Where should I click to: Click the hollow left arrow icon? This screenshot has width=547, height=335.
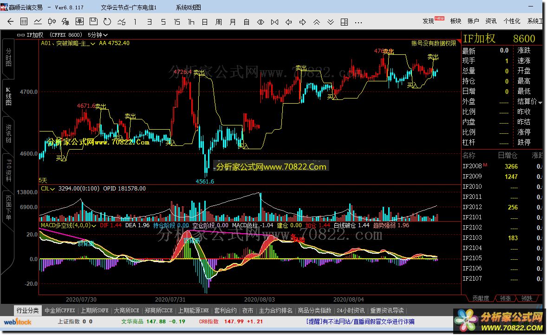(288, 22)
